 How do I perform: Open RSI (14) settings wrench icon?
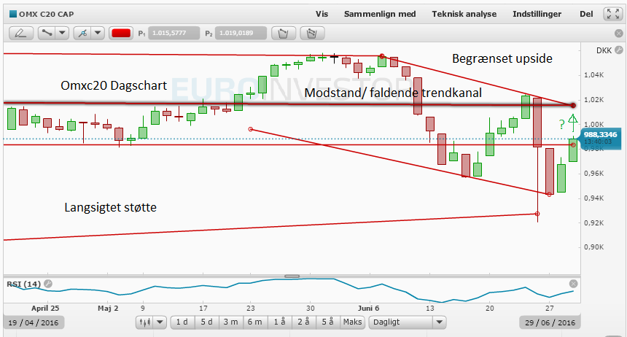(48, 284)
